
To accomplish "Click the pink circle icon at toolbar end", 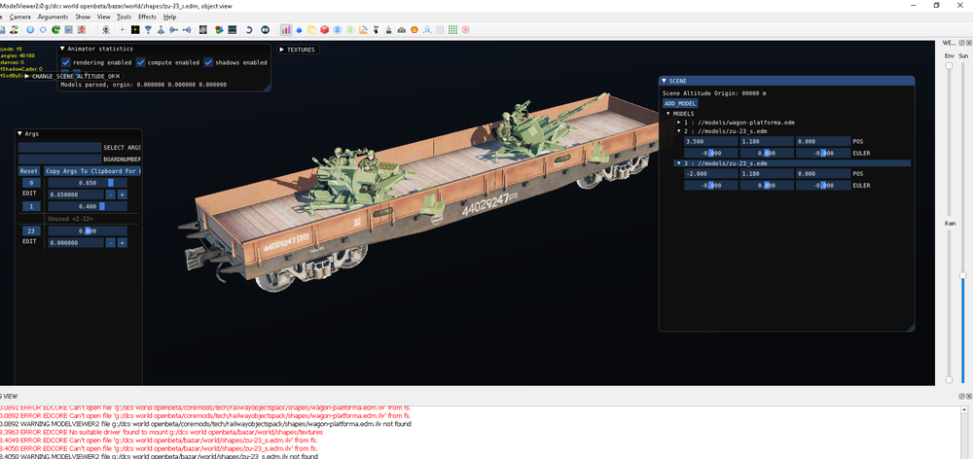I will pos(465,29).
